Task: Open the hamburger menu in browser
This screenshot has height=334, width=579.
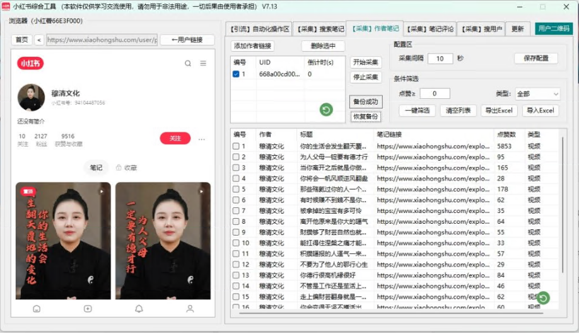Action: pos(203,64)
